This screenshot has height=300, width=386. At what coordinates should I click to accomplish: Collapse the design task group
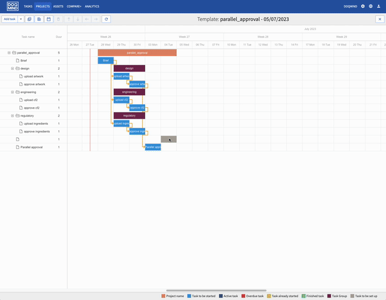click(13, 69)
